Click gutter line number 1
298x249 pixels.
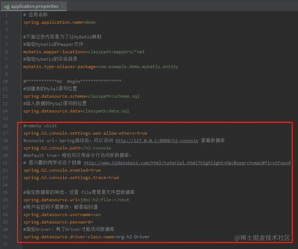click(x=6, y=15)
